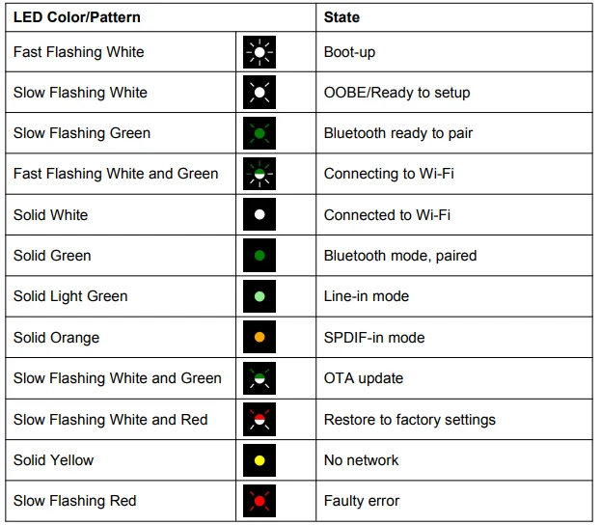Click the Solid Yellow LED icon
Viewport: 601px width, 525px height.
259,460
